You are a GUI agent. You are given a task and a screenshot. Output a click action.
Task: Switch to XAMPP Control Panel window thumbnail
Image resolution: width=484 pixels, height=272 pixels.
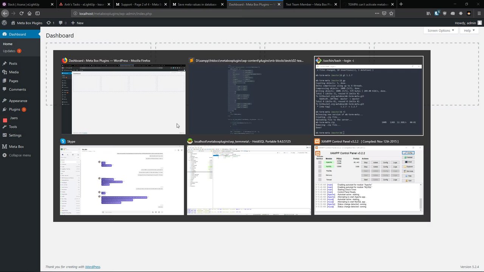coord(369,180)
